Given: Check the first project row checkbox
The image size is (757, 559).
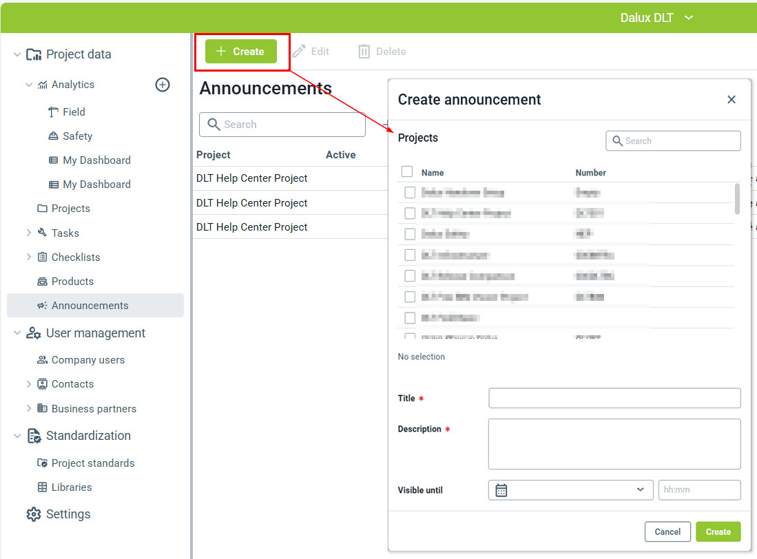Looking at the screenshot, I should 410,193.
